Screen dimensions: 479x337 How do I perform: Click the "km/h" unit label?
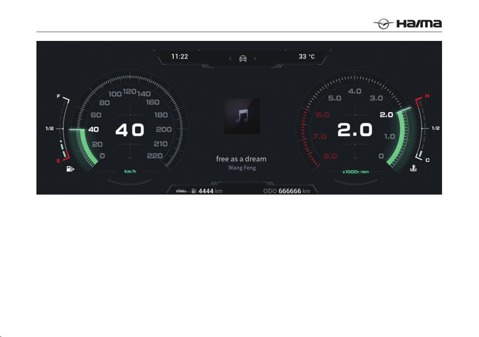click(x=130, y=171)
